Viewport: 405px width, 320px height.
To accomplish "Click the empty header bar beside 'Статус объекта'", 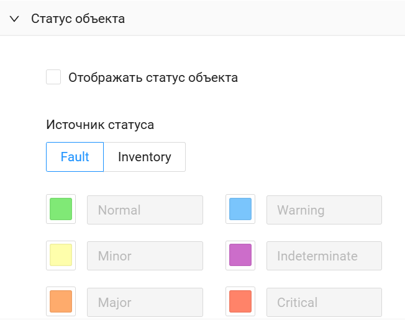I will pyautogui.click(x=267, y=19).
